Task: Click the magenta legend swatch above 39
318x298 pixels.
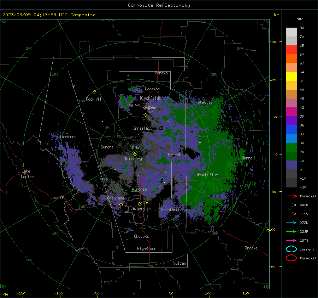Action: coord(291,112)
